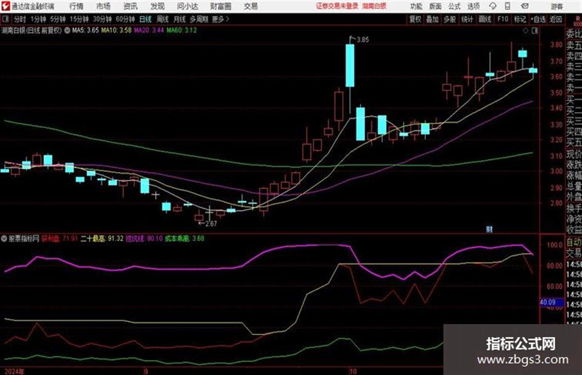Click the 游客 guest account button
This screenshot has height=375, width=582.
pos(556,6)
